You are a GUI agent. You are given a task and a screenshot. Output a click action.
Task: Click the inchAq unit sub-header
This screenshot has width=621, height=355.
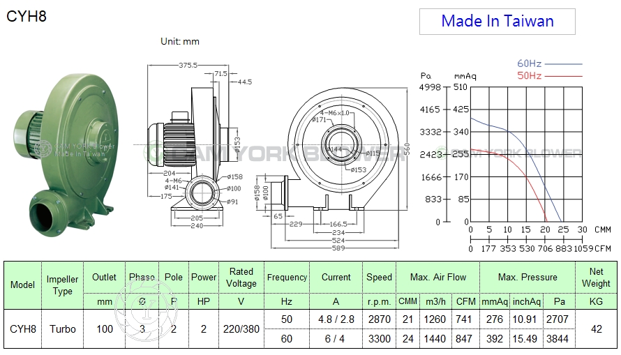click(x=526, y=301)
